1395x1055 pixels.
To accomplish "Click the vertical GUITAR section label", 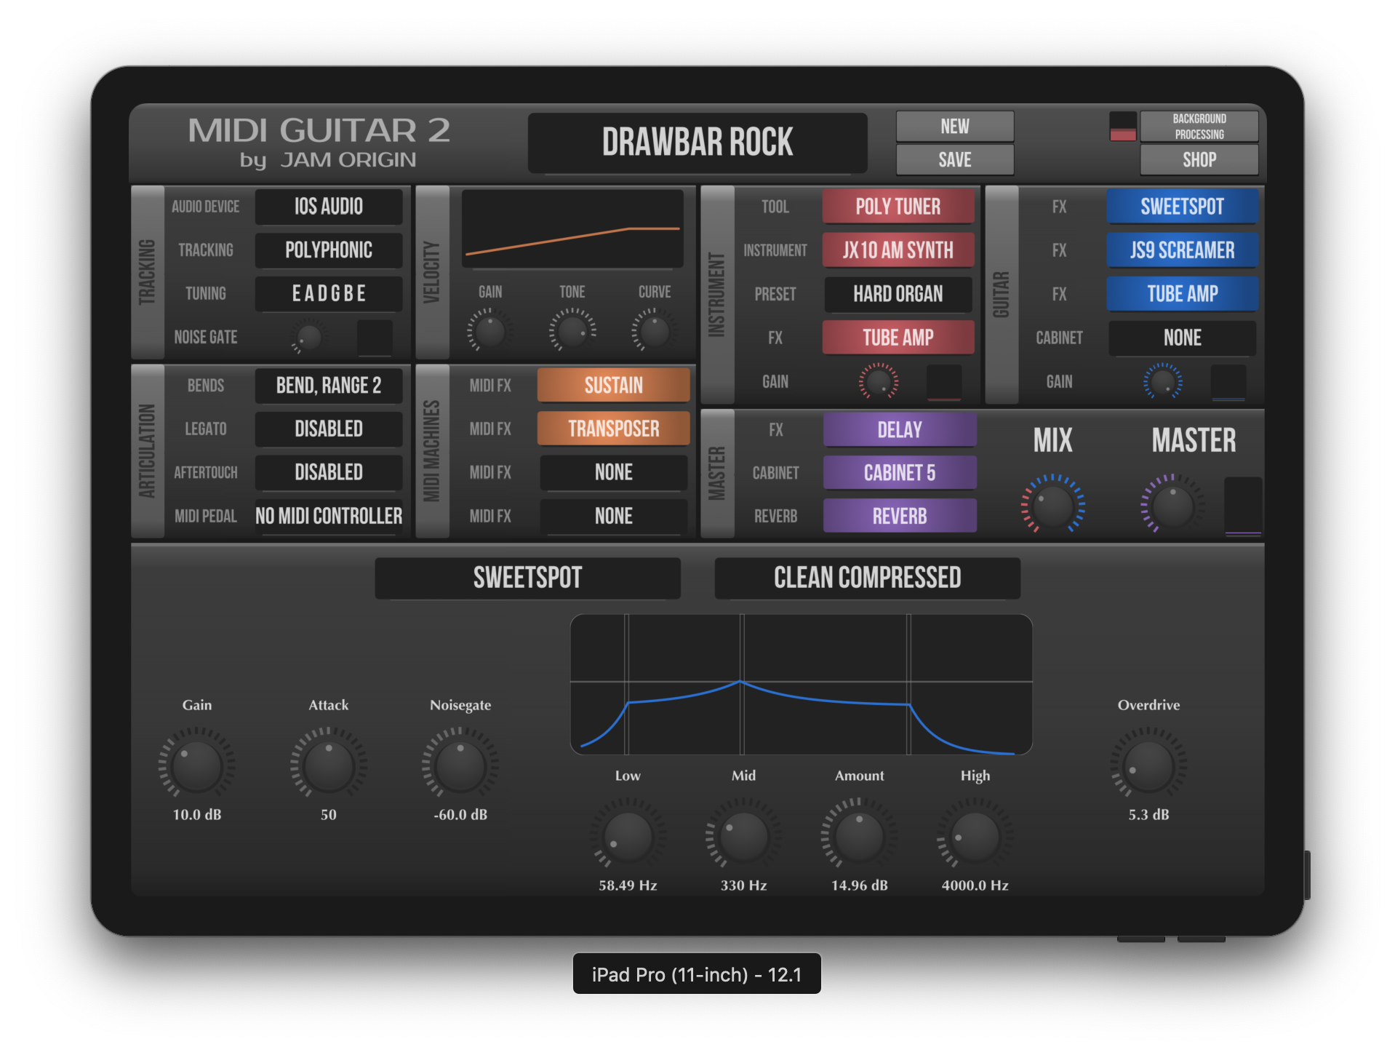I will [1002, 295].
